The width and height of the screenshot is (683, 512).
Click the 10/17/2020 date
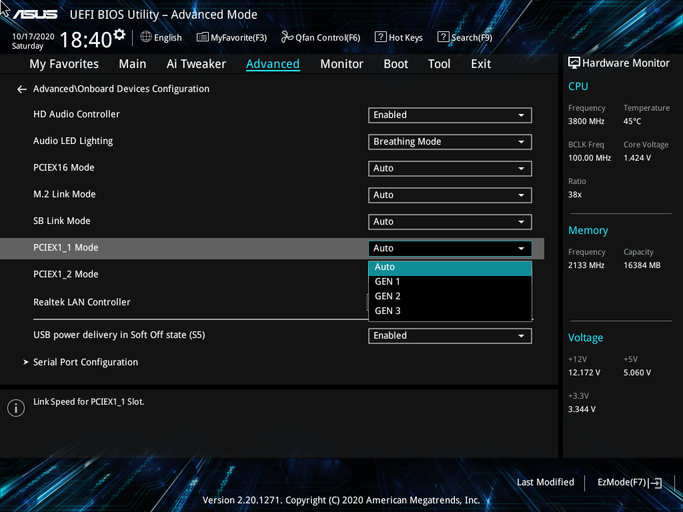(x=33, y=37)
